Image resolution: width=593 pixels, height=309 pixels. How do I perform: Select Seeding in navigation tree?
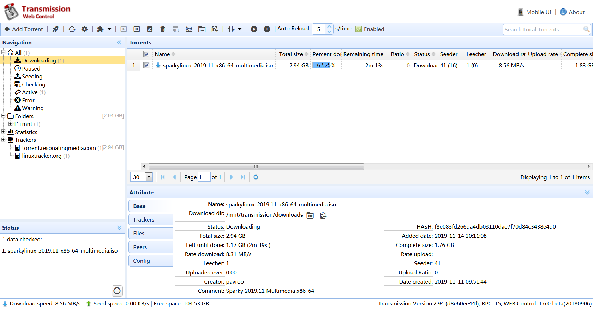(x=32, y=76)
